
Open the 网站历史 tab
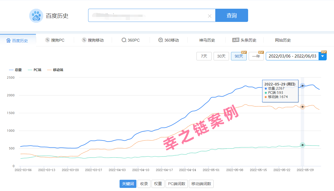tap(283, 40)
